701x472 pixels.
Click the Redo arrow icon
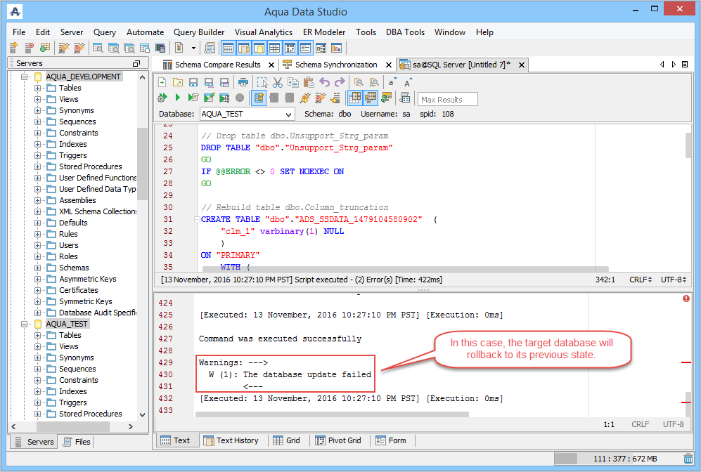[x=339, y=82]
